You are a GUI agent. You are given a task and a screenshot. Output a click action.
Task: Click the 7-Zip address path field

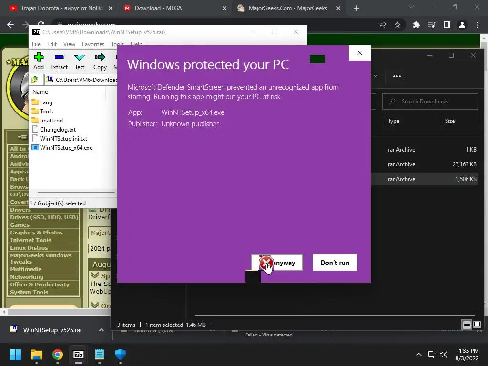tap(81, 80)
